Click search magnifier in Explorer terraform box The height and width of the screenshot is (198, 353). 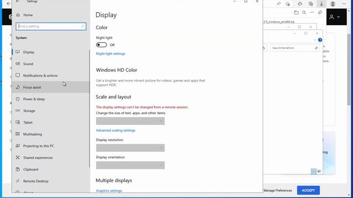click(316, 48)
